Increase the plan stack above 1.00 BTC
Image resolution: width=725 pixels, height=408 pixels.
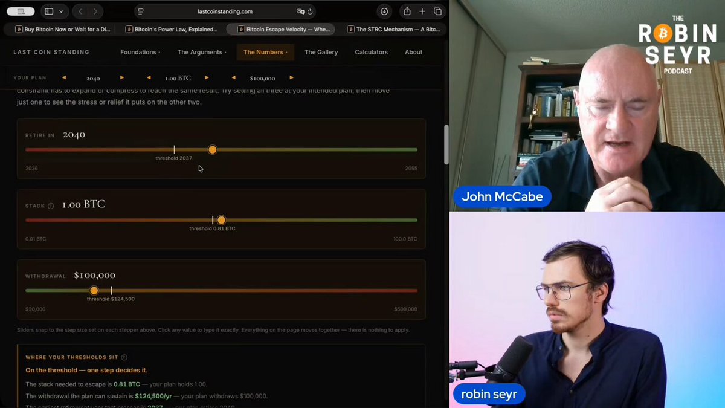207,77
